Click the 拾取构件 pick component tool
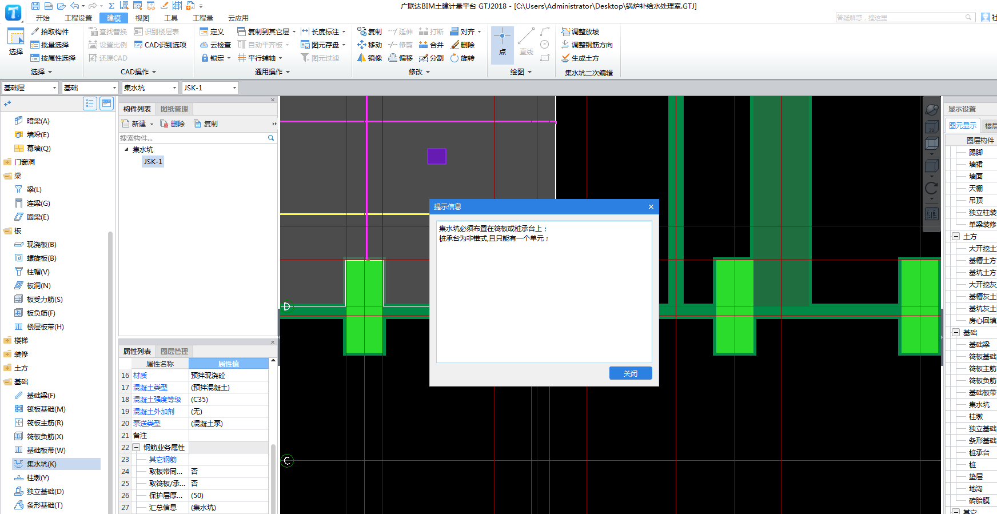The image size is (997, 514). click(x=50, y=31)
